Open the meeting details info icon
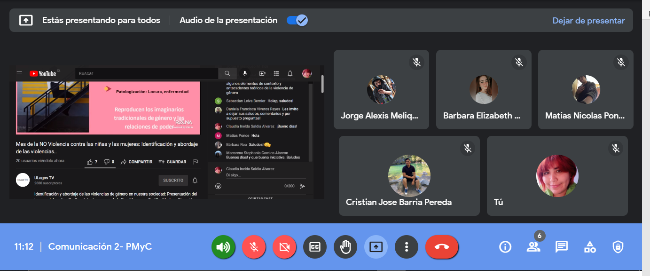650x276 pixels. coord(505,247)
